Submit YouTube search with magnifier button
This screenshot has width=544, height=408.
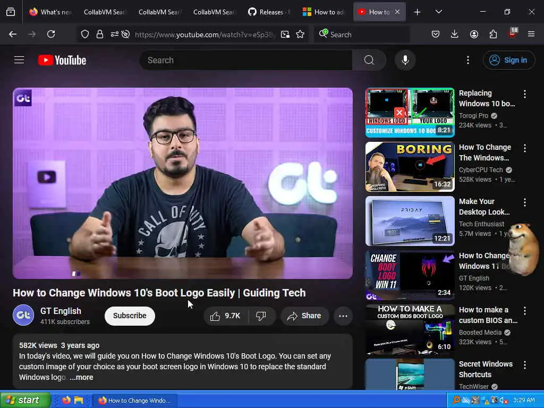click(369, 60)
